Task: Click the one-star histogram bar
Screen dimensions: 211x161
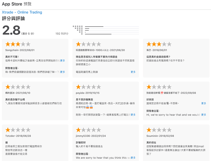Action: [112, 34]
